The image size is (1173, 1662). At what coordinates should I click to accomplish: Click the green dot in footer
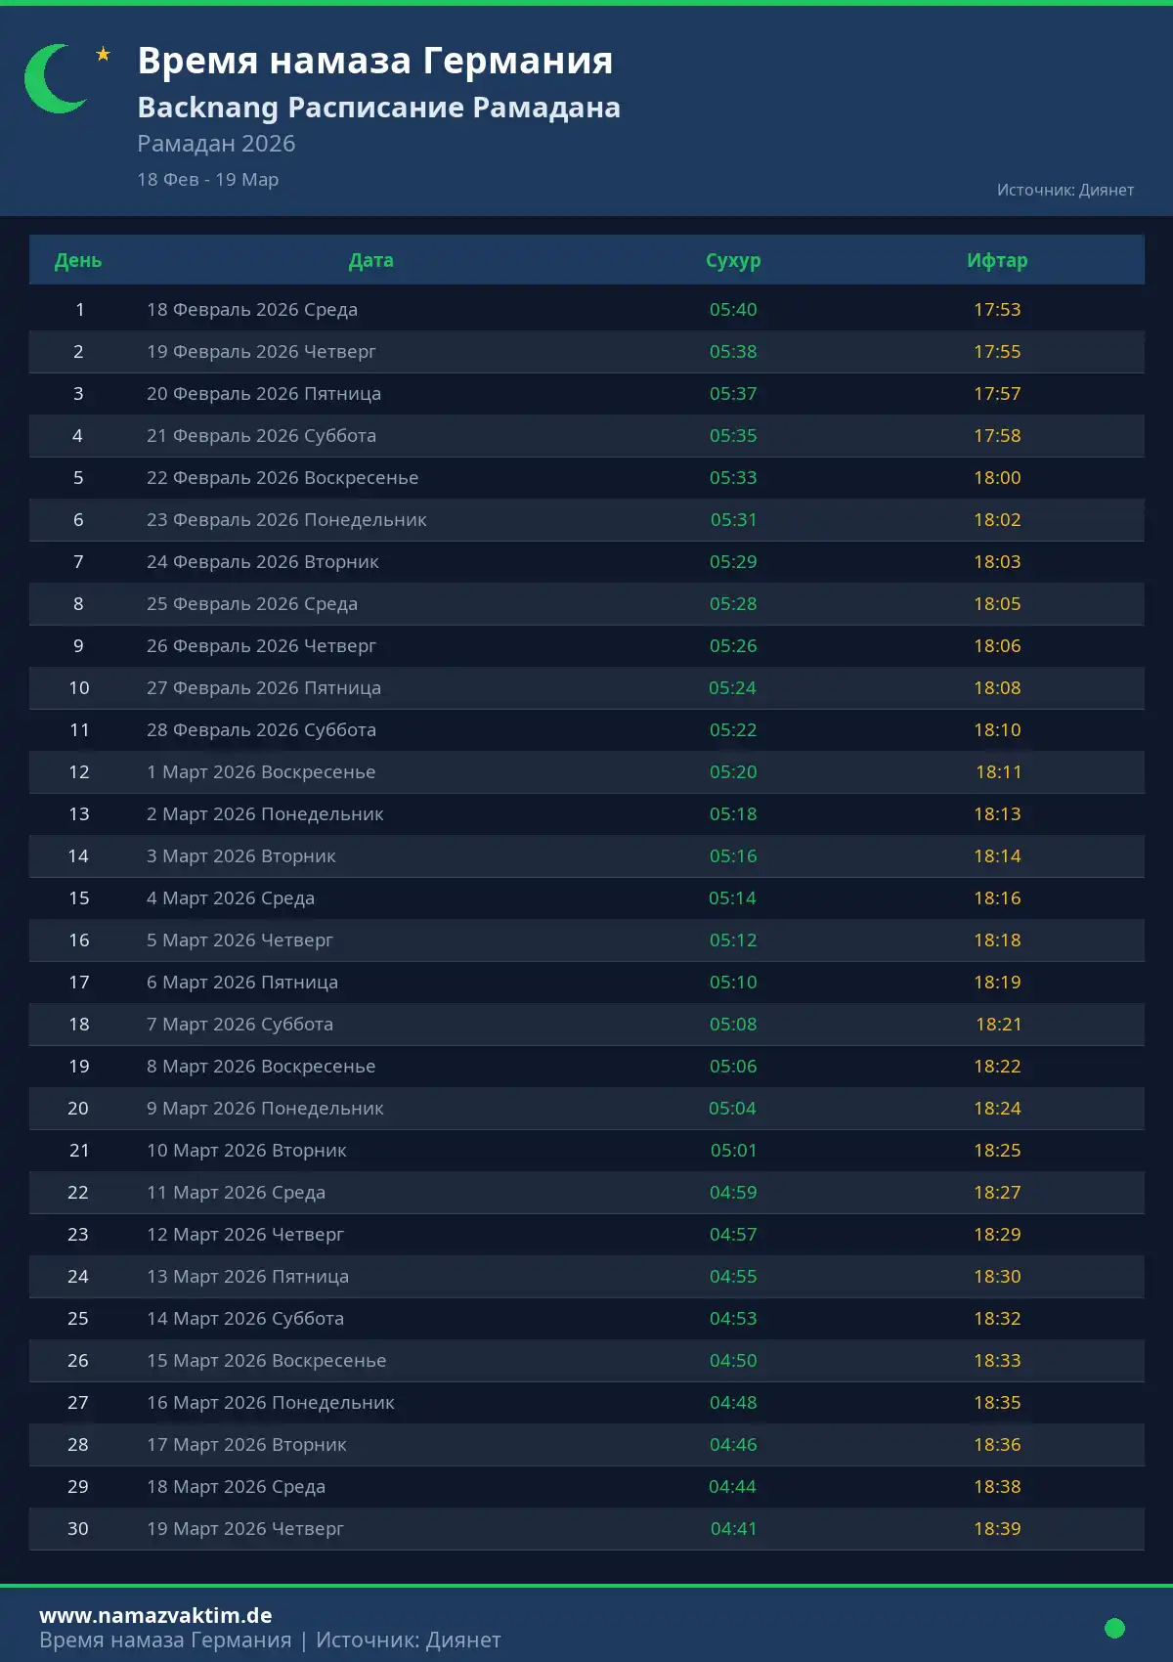click(x=1114, y=1628)
